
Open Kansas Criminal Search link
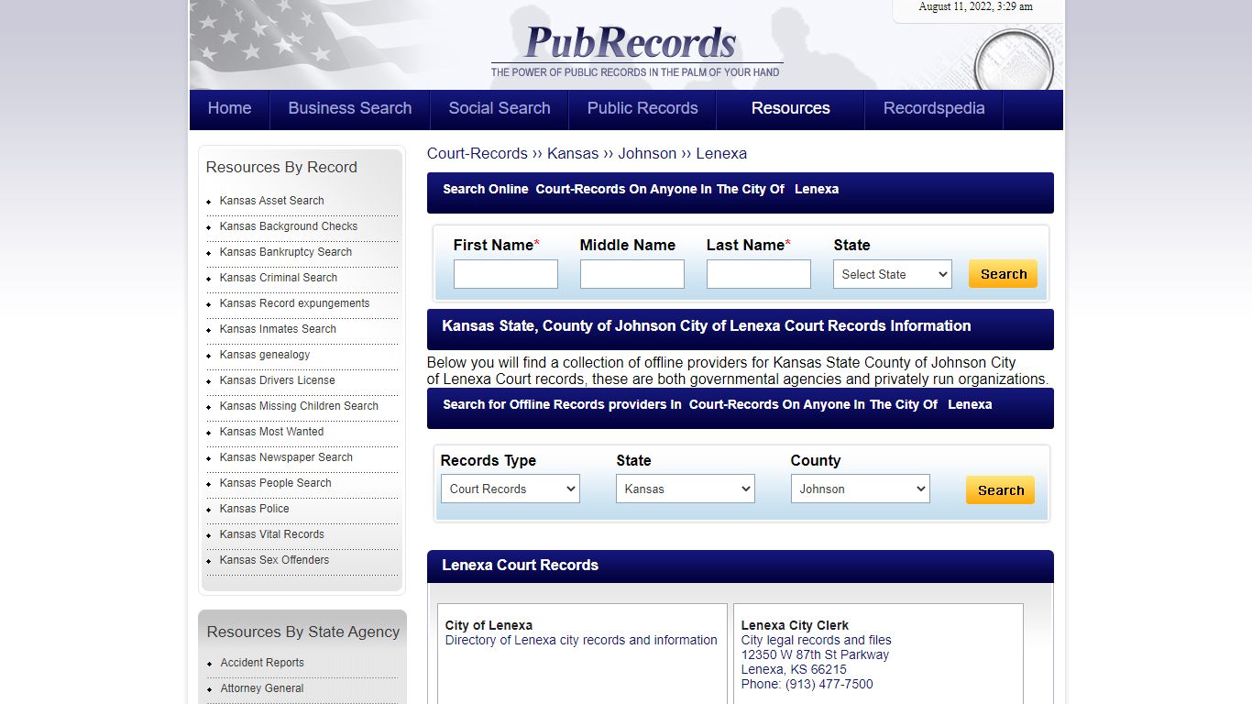(x=279, y=278)
